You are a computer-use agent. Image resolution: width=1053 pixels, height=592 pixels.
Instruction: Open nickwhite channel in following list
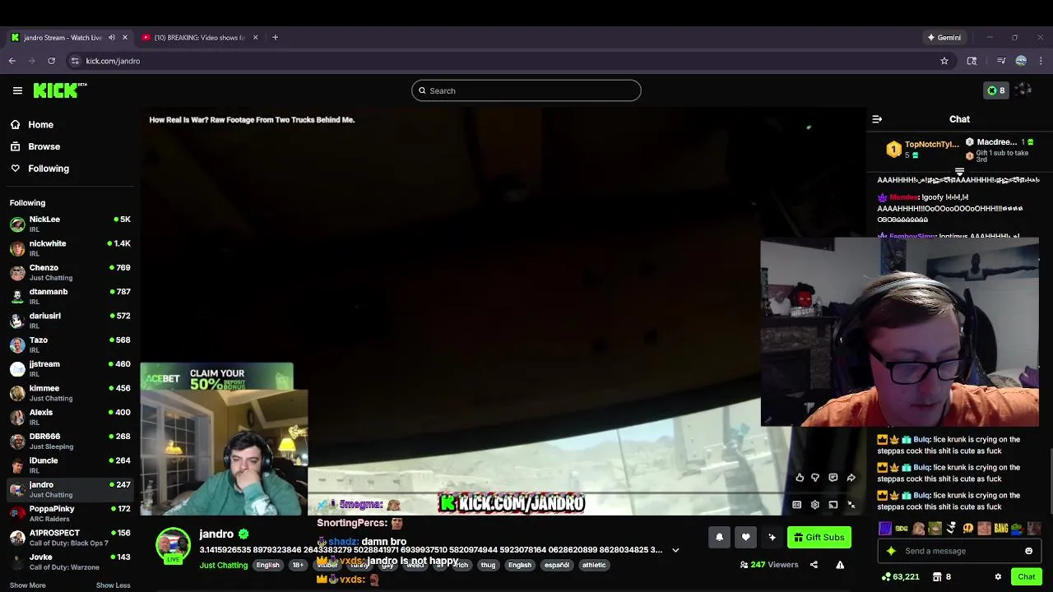point(70,248)
